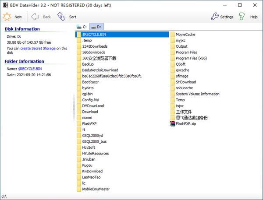Select the bydata folder icon
This screenshot has width=263, height=200.
pyautogui.click(x=79, y=88)
